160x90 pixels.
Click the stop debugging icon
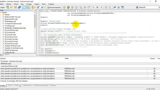[x=76, y=7]
